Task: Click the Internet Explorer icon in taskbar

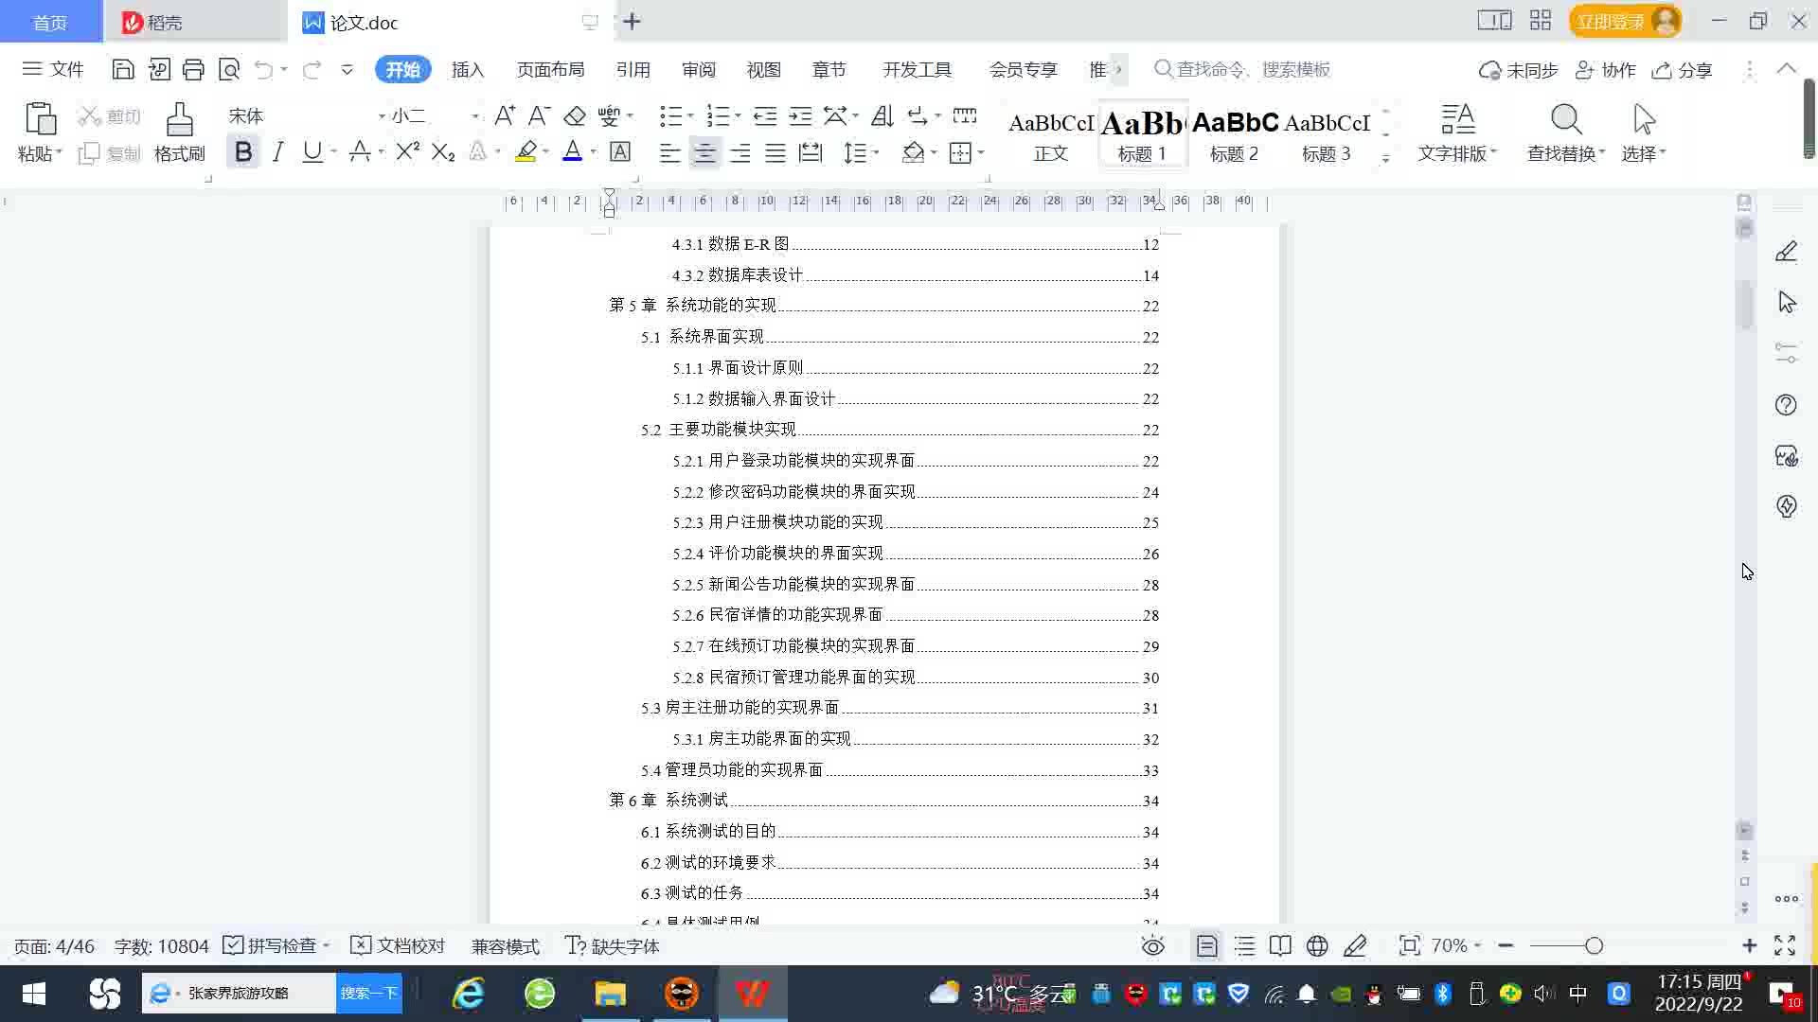Action: point(469,994)
